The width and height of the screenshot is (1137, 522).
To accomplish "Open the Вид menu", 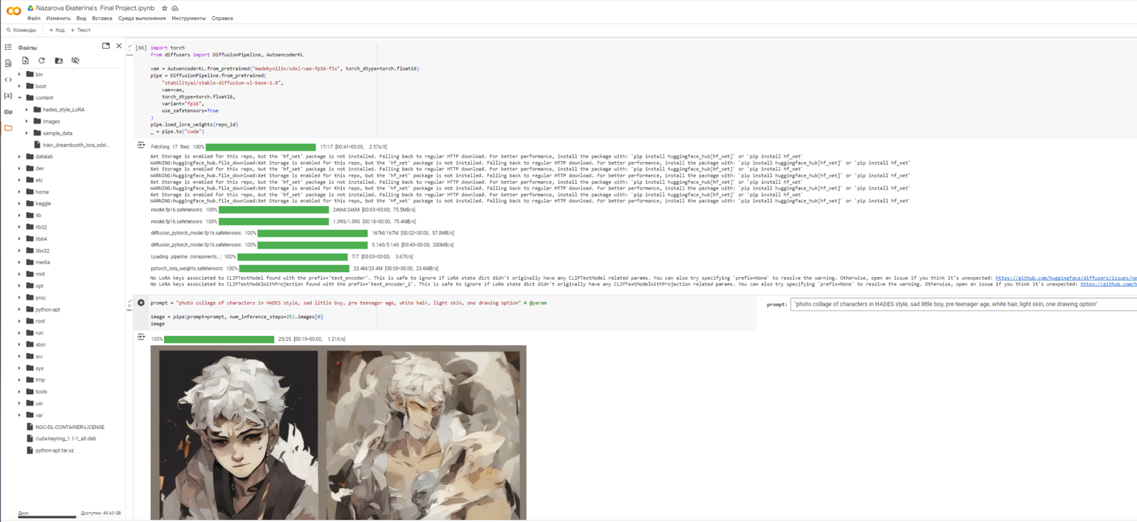I will point(81,18).
